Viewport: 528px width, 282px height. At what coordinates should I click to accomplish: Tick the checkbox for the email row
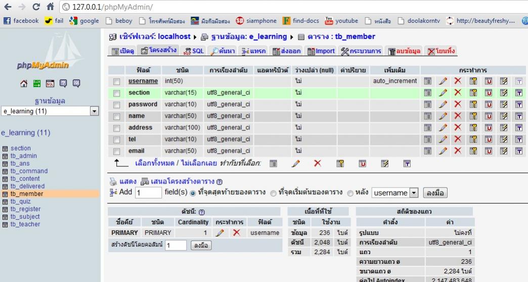[117, 151]
